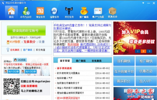Open the 首页 home icon
The image size is (157, 100).
(11, 12)
